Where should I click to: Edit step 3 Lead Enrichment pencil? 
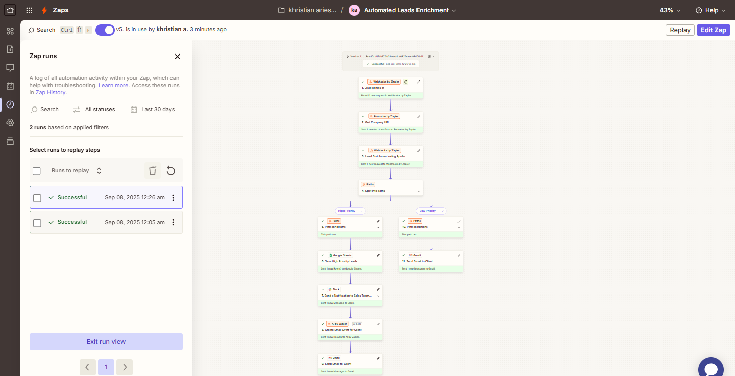[x=419, y=150]
